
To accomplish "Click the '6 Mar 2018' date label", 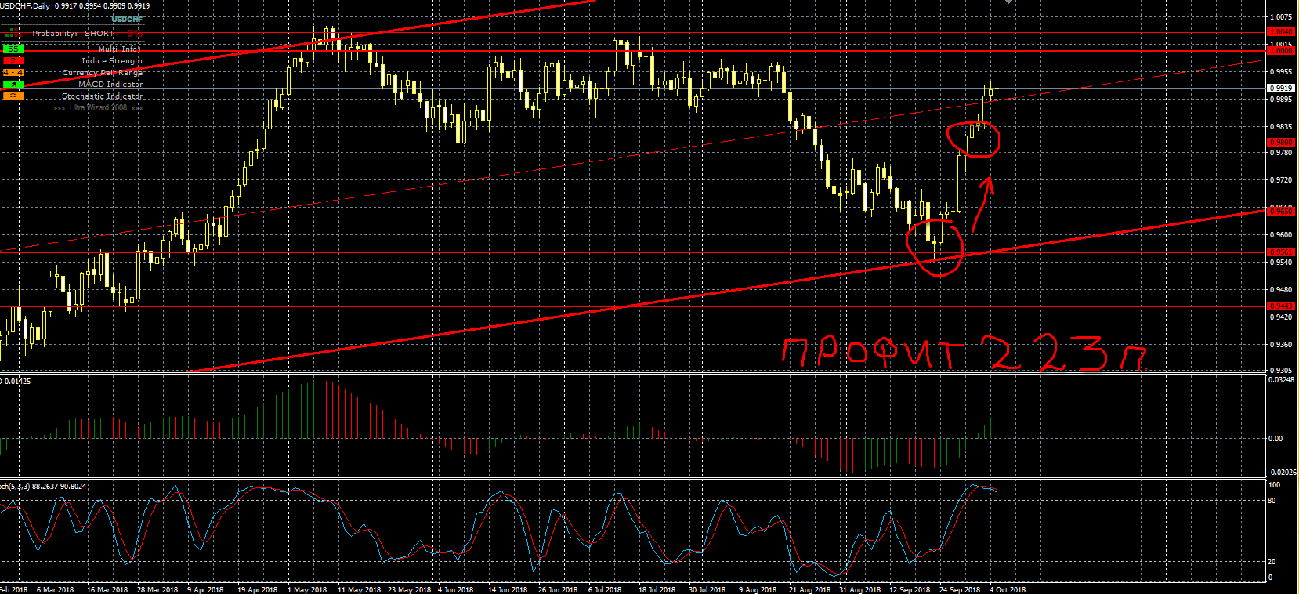I will click(55, 590).
